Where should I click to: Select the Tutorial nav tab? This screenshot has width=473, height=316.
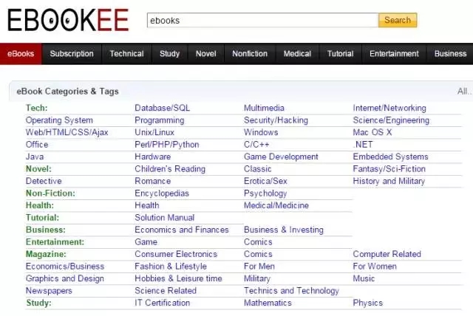coord(340,54)
